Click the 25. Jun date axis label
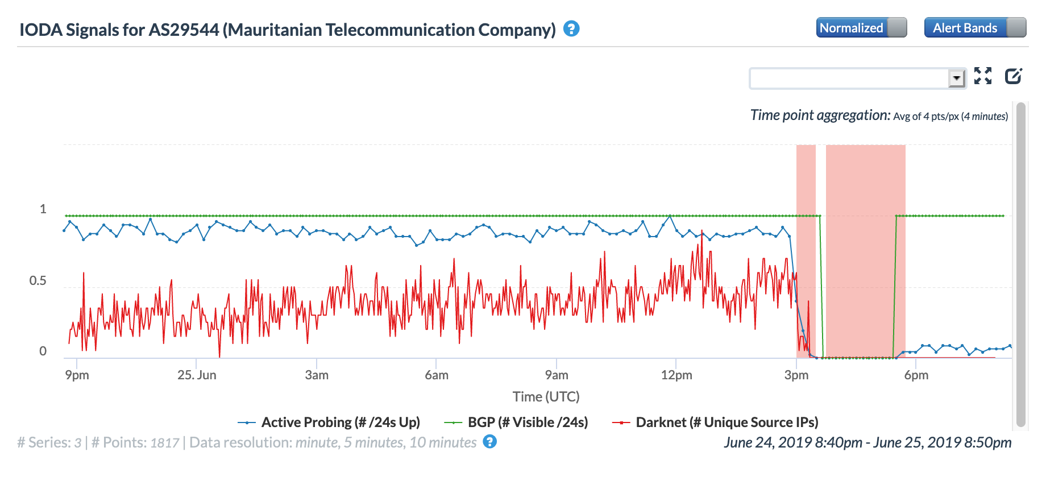The image size is (1046, 497). coord(197,375)
